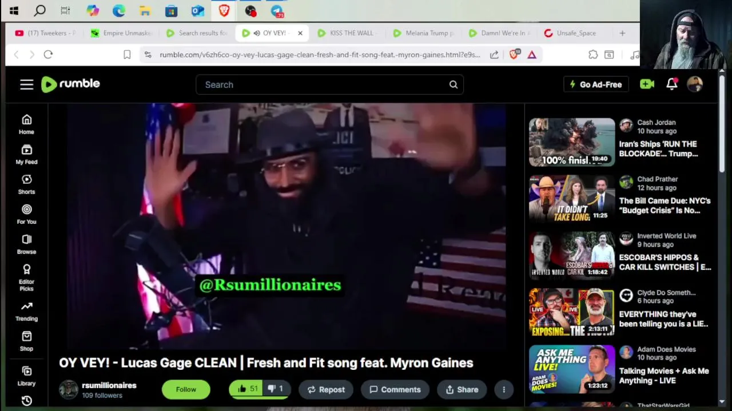Open Brave Shields panel
Image resolution: width=732 pixels, height=411 pixels.
tap(514, 54)
